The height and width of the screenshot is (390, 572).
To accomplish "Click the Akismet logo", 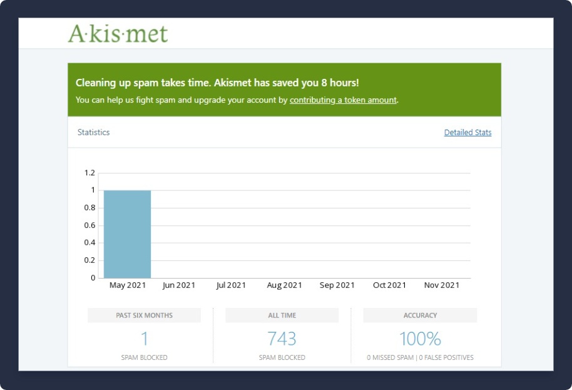I will pyautogui.click(x=118, y=33).
